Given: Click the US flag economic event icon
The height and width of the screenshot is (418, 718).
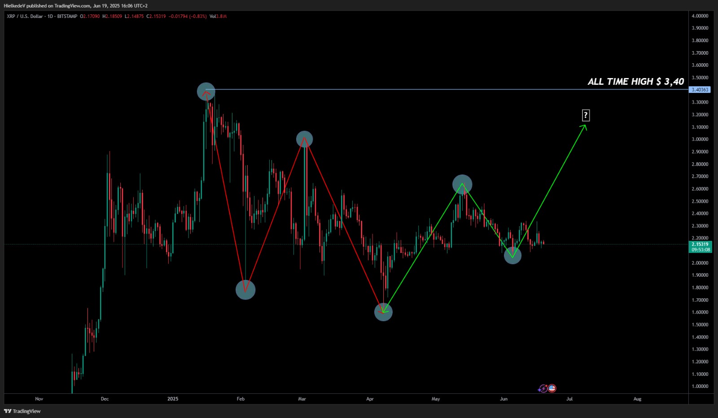Looking at the screenshot, I should coord(552,388).
